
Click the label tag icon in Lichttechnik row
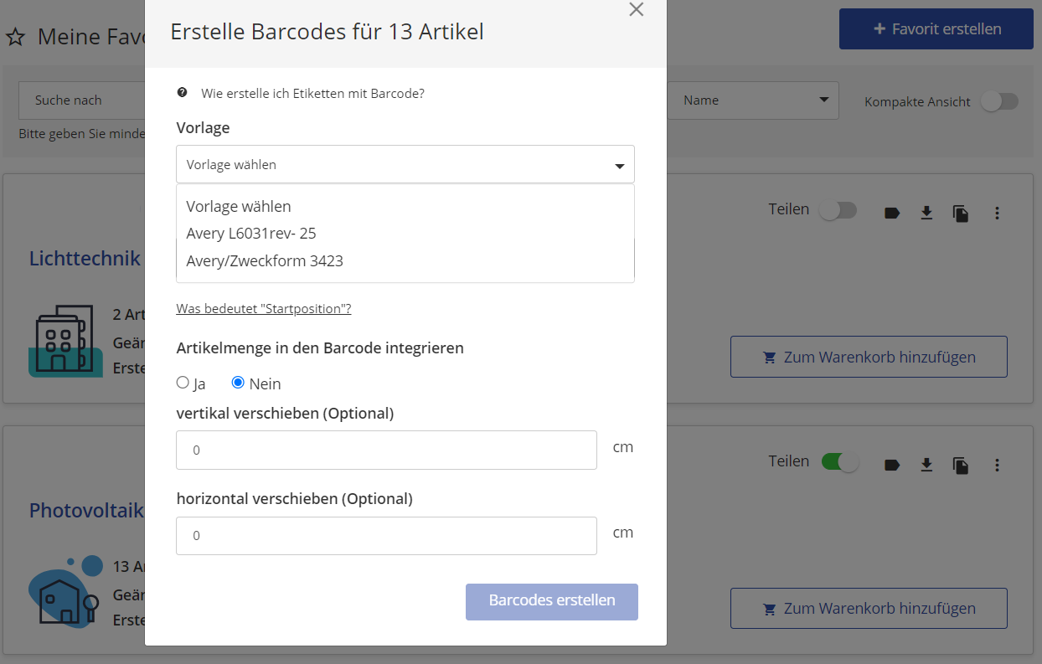[892, 214]
